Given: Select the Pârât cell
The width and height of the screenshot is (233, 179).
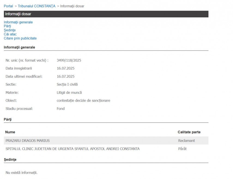Looking at the screenshot, I should coord(182,149).
